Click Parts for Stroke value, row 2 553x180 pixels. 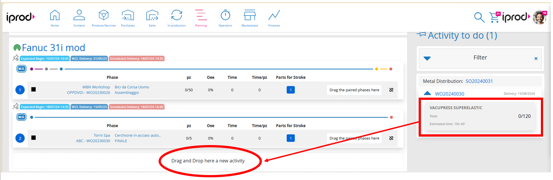coord(291,138)
